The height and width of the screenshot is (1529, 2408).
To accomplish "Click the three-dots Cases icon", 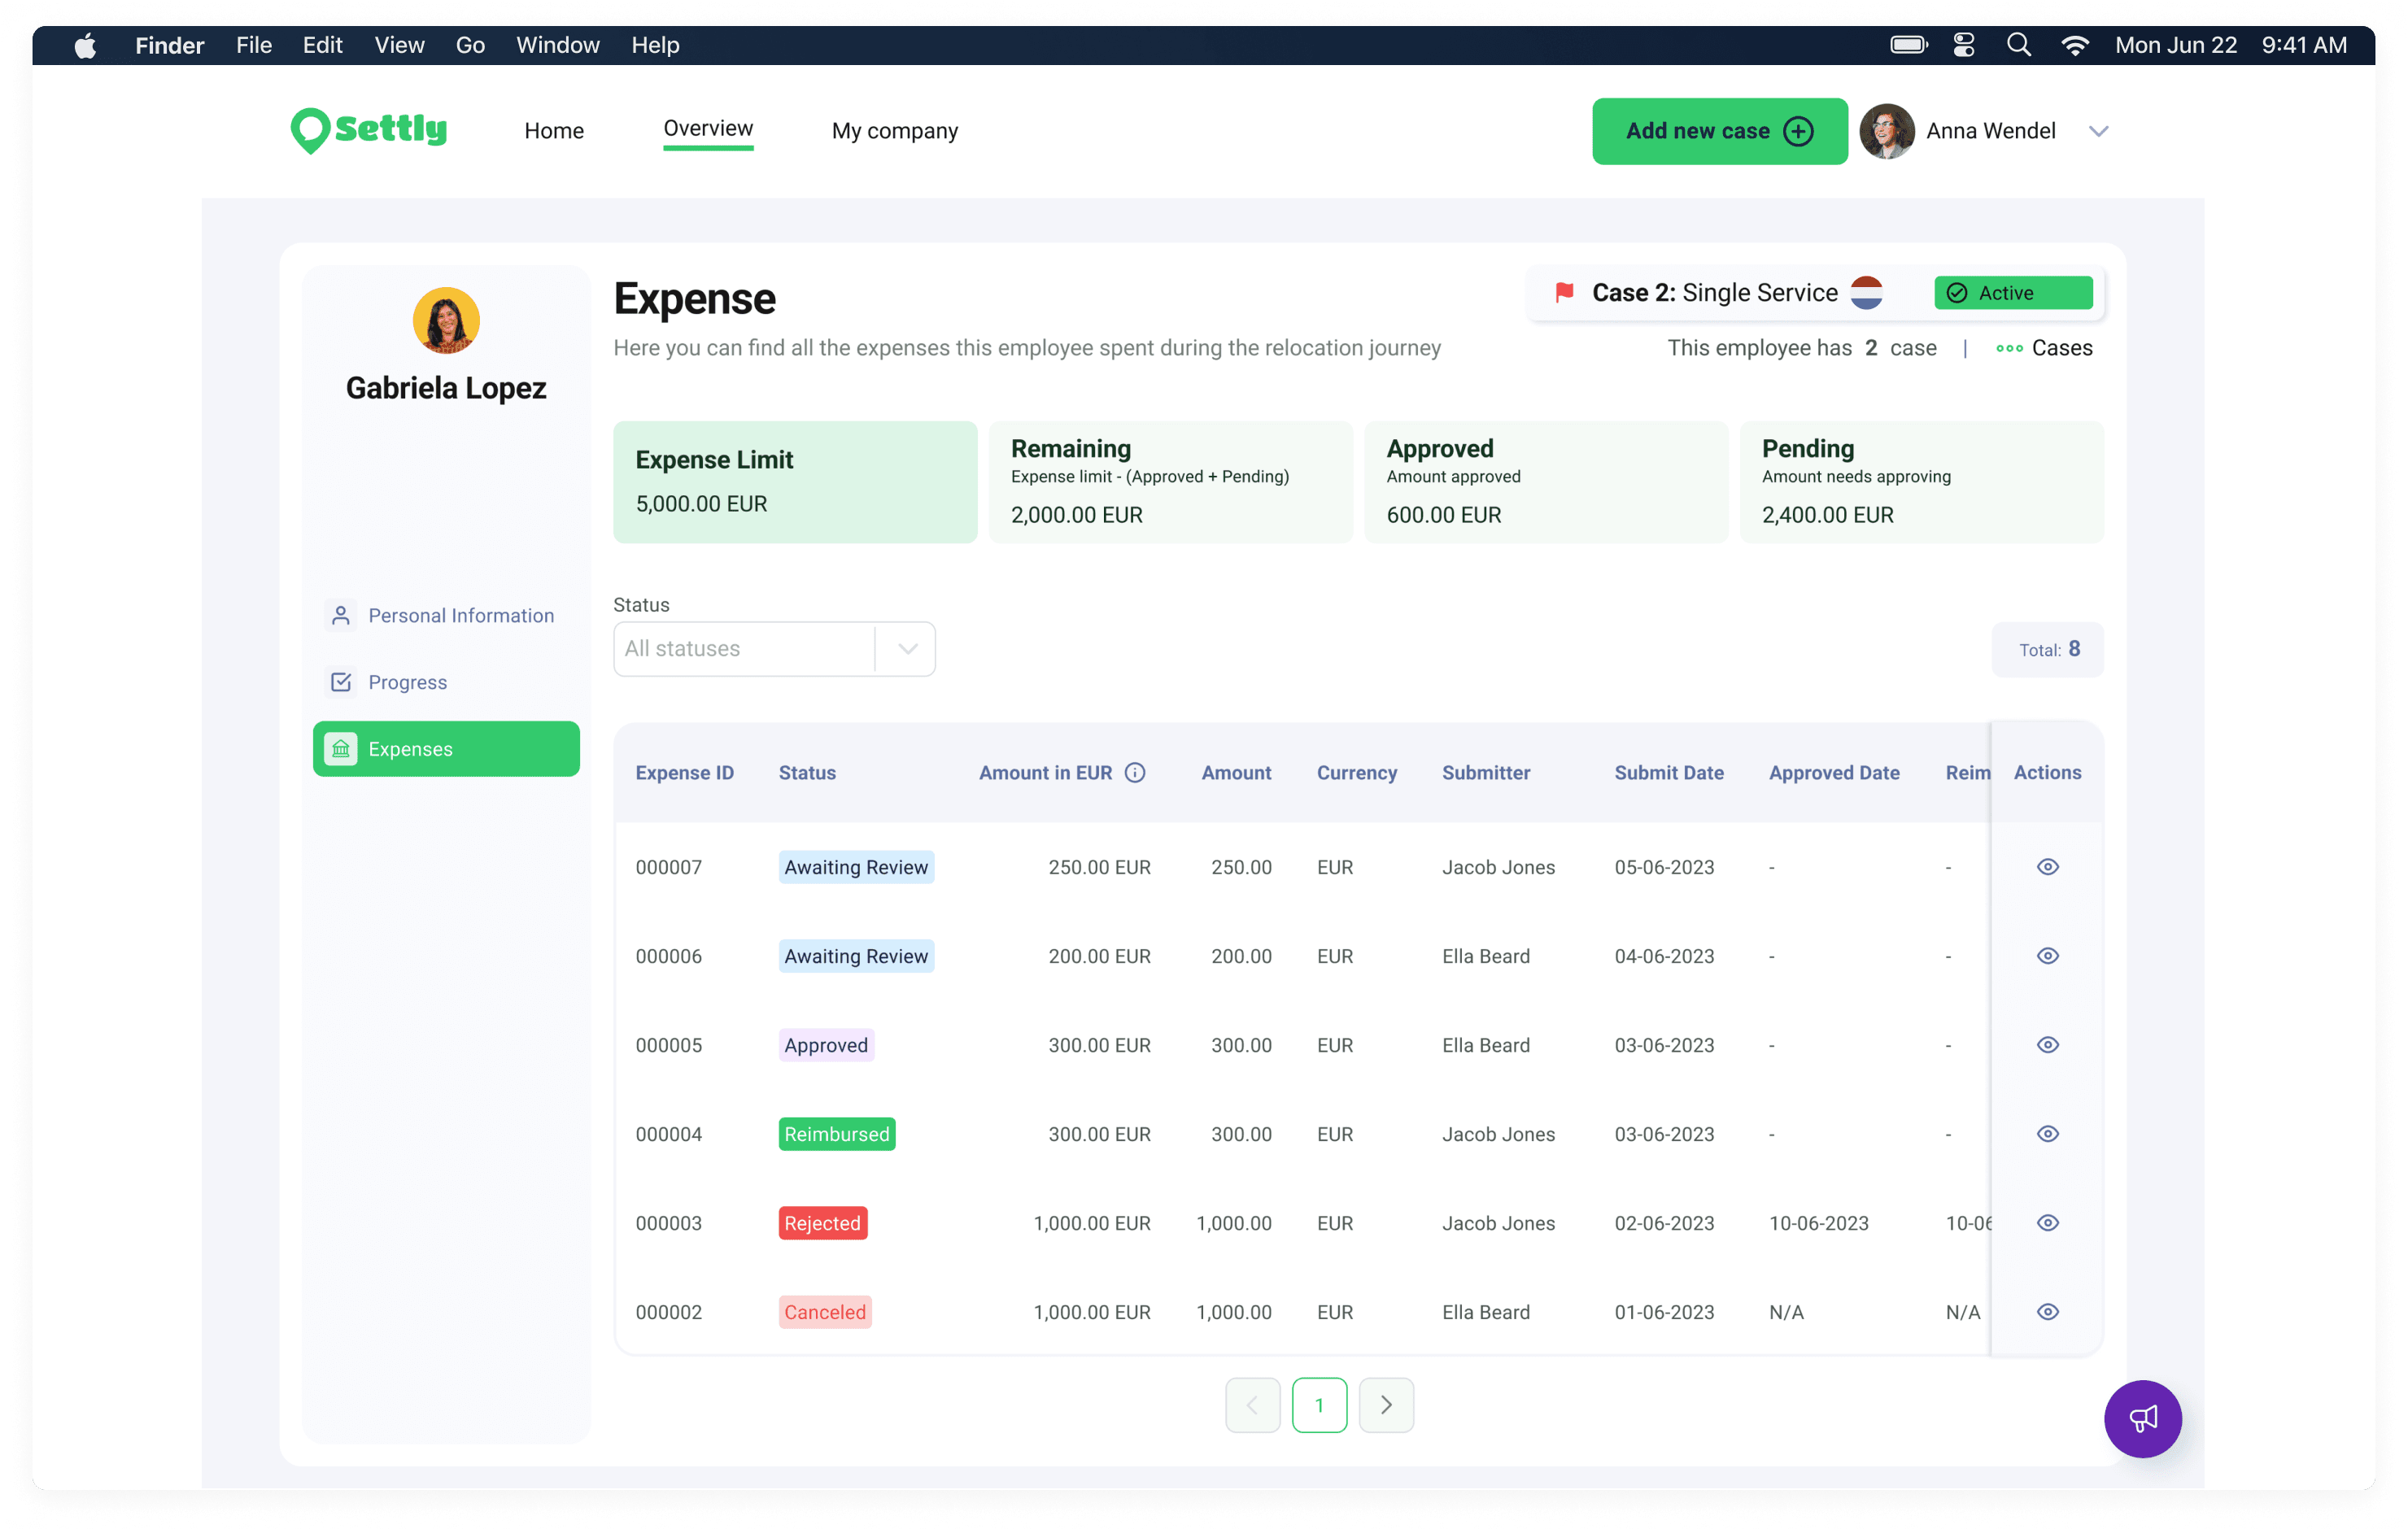I will click(2008, 348).
